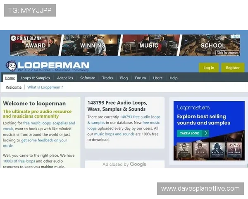Go to the Acapellas menu item
Screen dimensions: 248x199
tap(65, 78)
